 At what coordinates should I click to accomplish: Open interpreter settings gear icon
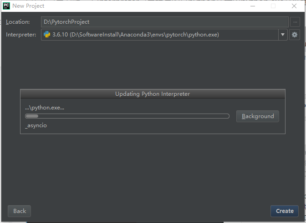coord(295,35)
